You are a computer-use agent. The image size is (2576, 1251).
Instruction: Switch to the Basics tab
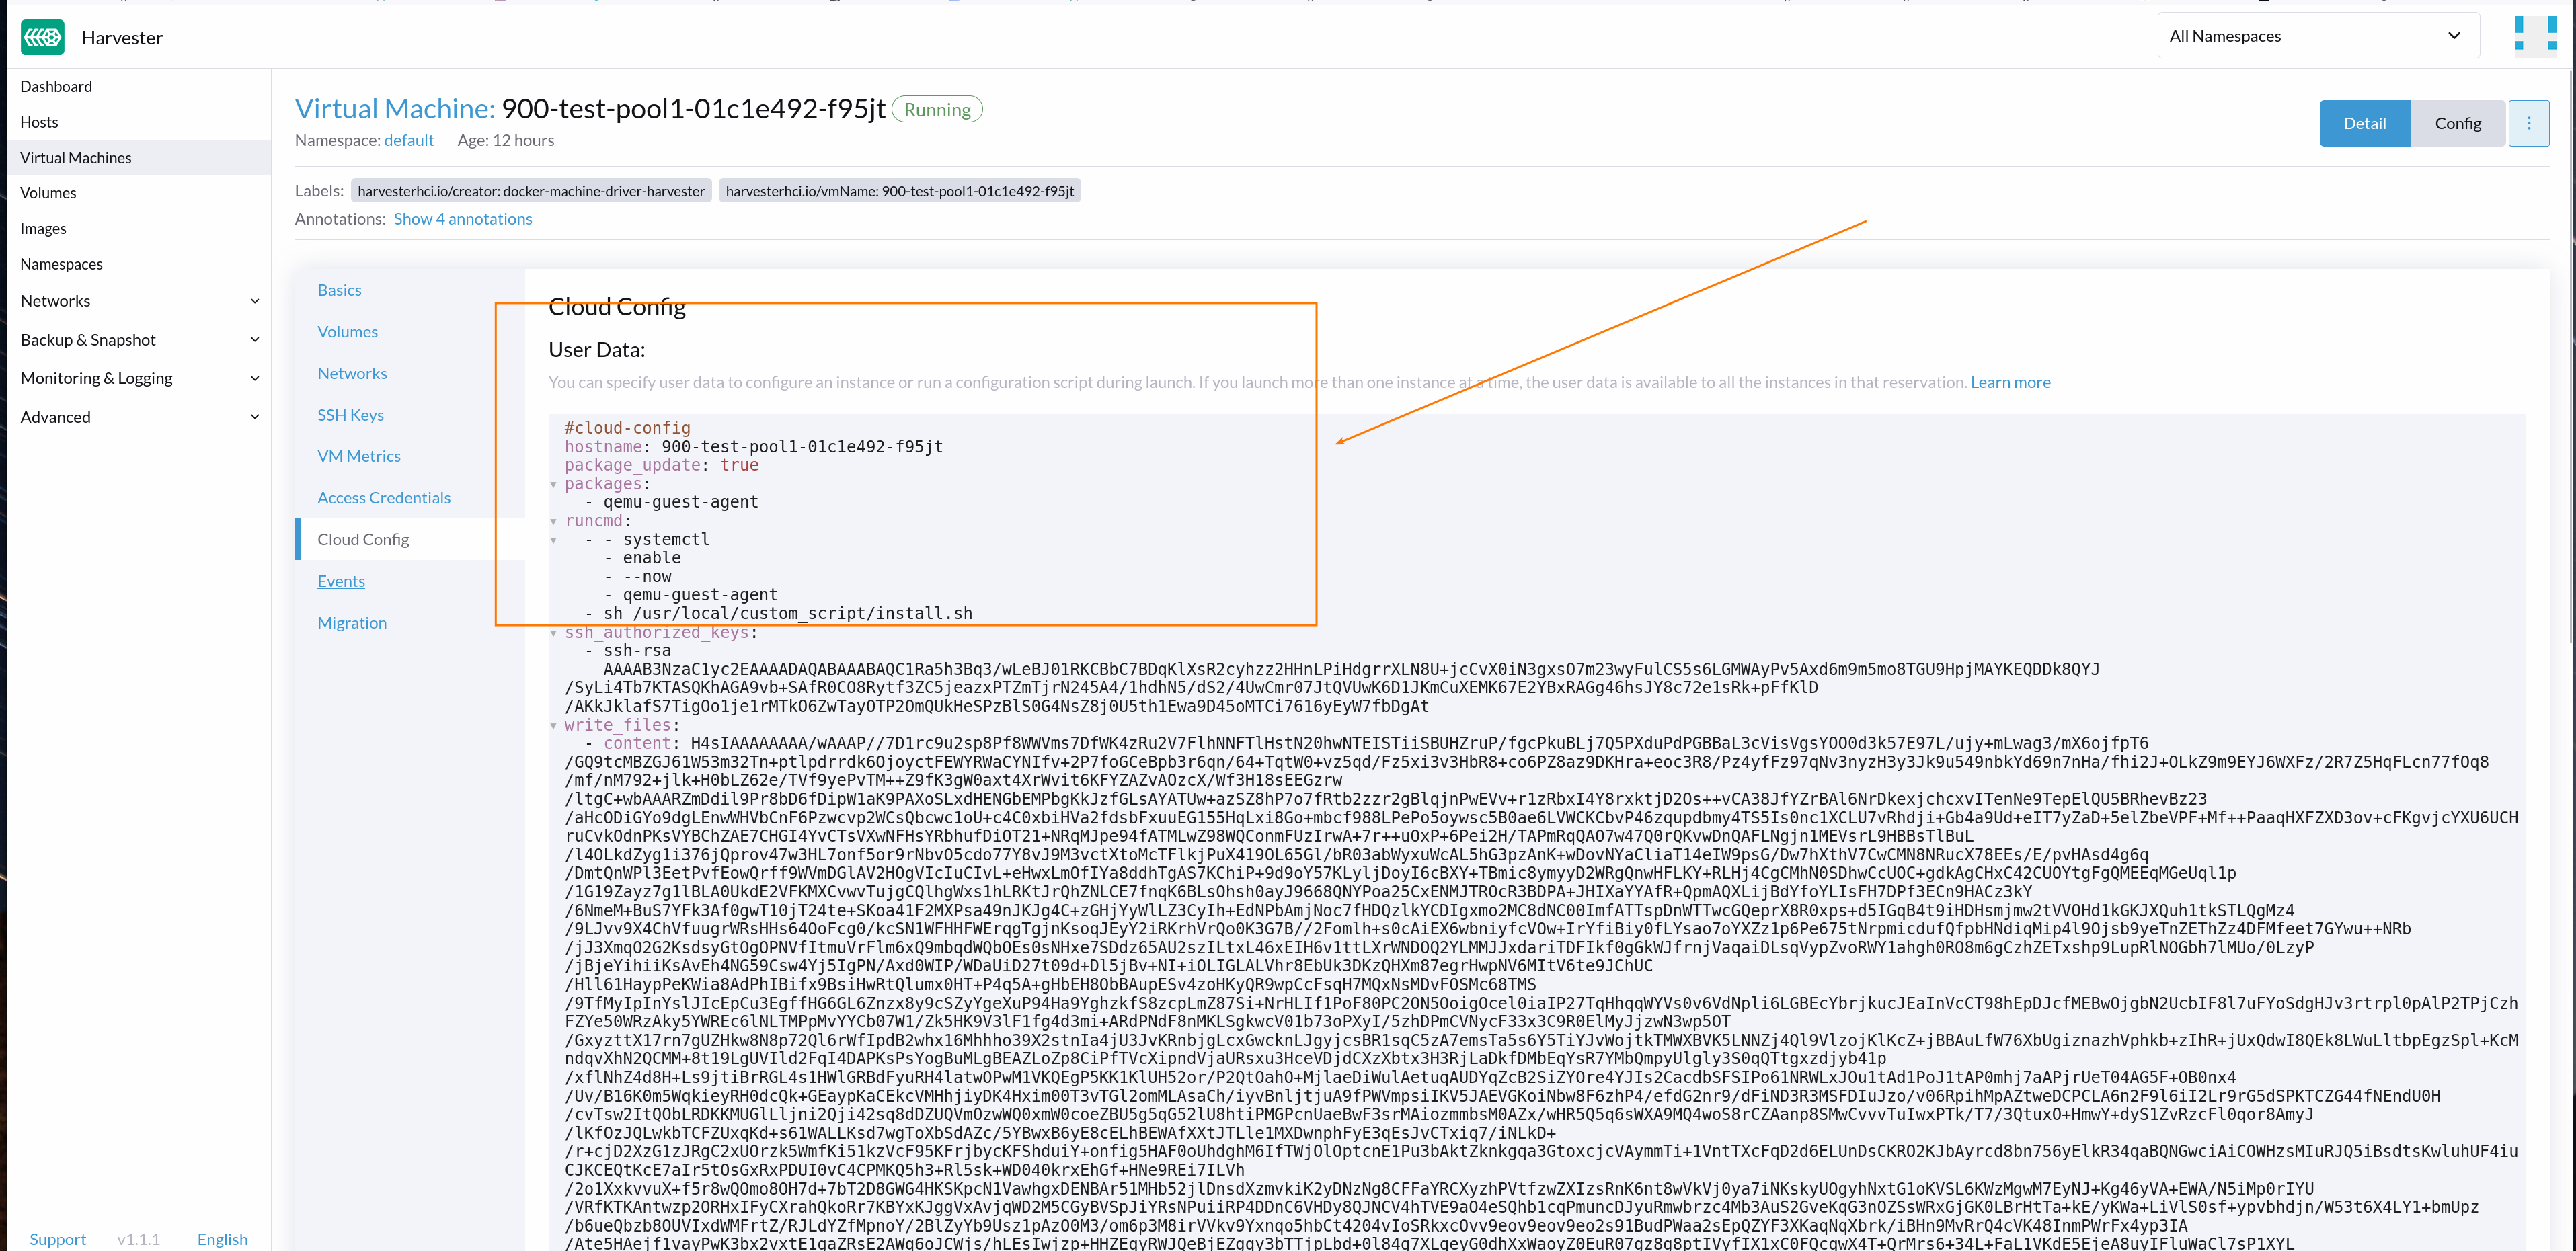[x=340, y=289]
